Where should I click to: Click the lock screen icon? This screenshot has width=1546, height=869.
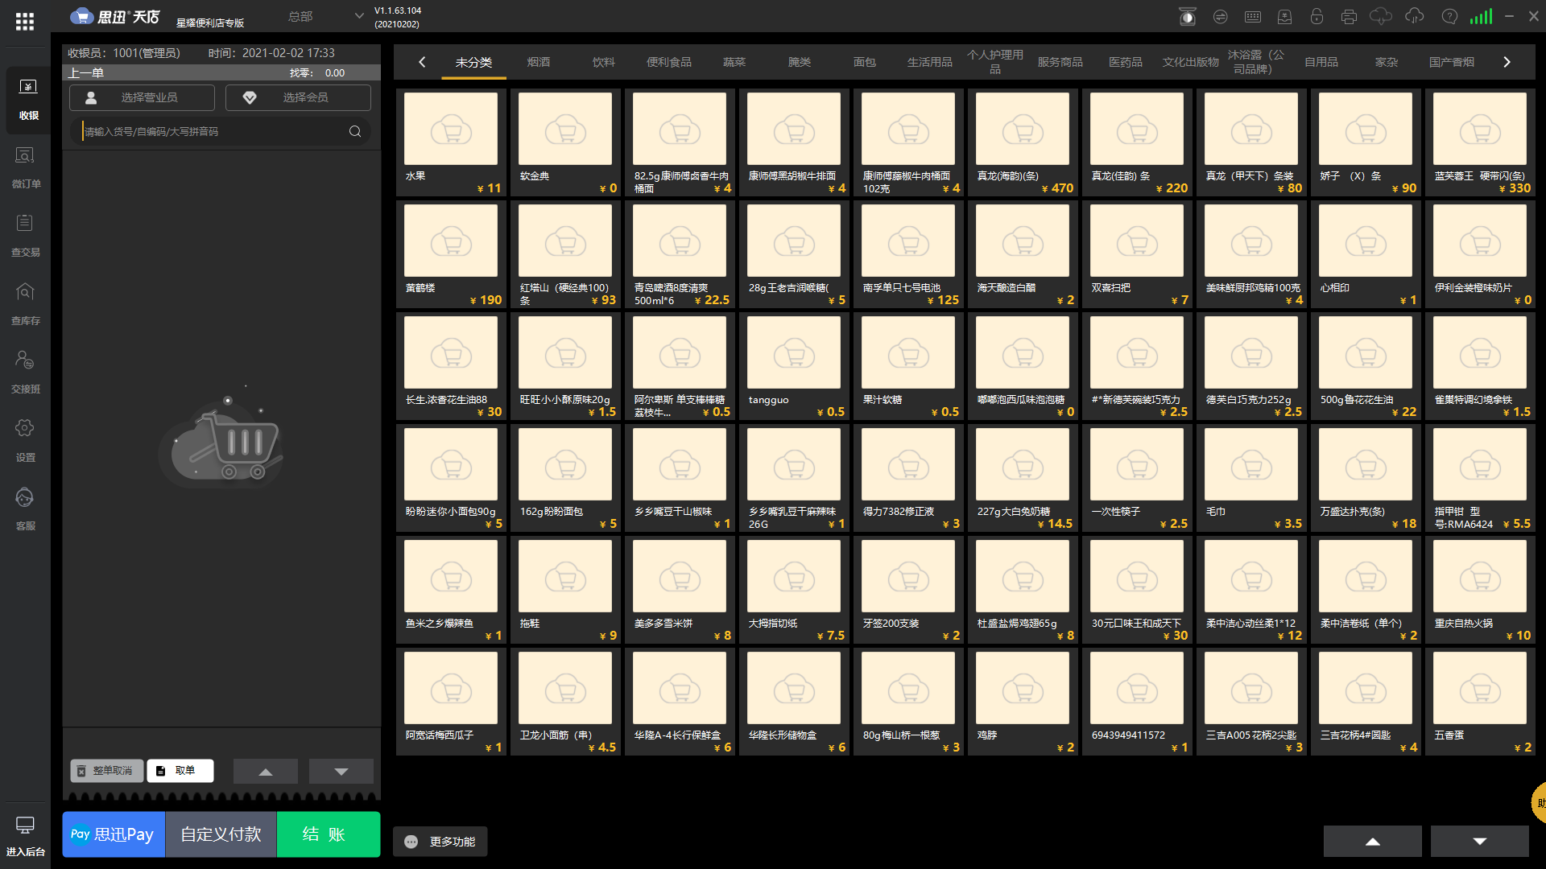pyautogui.click(x=1317, y=16)
